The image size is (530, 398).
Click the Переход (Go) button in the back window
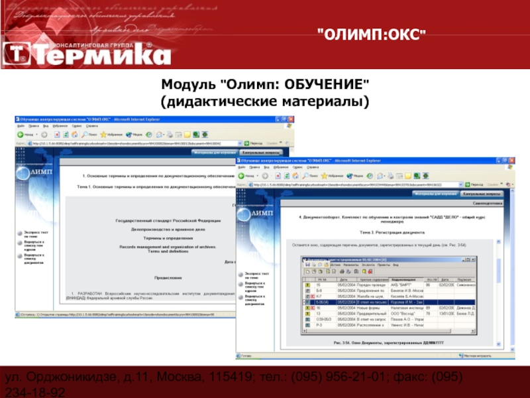click(253, 143)
